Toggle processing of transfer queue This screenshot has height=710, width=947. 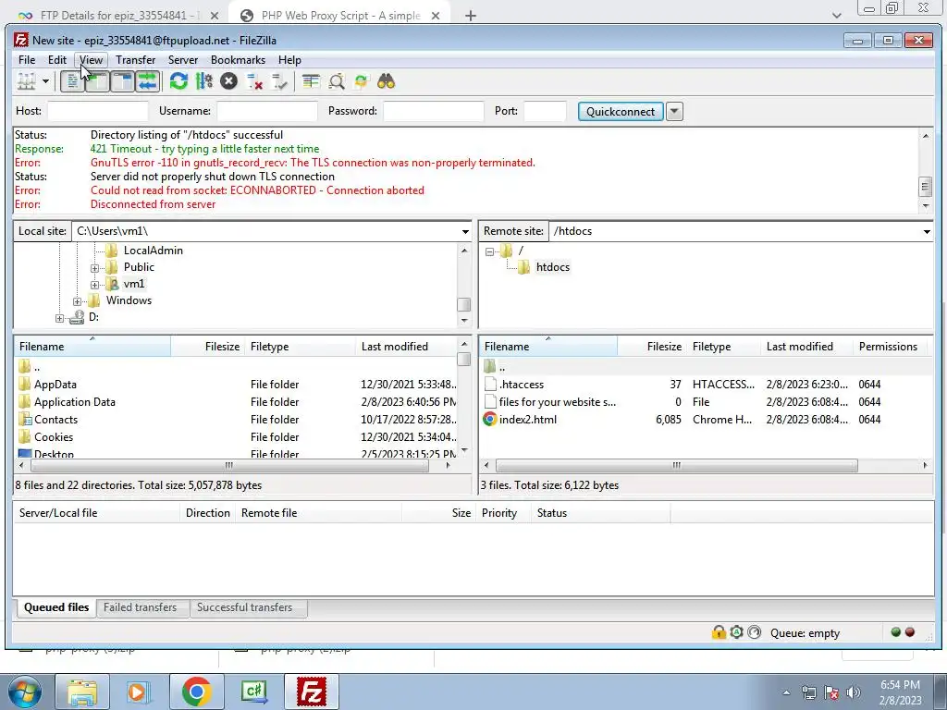point(204,81)
